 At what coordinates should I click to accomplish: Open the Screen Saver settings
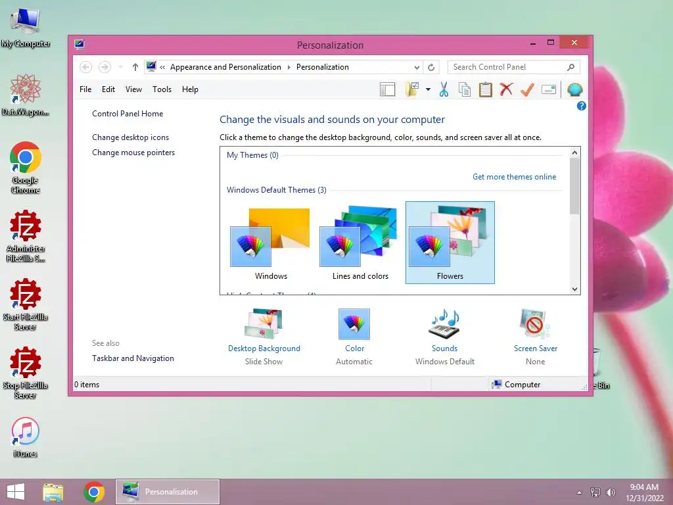[x=535, y=336]
